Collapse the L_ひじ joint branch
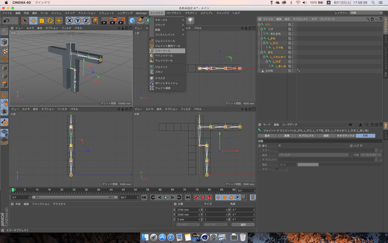Screen dimensions: 388x243 click(x=264, y=43)
